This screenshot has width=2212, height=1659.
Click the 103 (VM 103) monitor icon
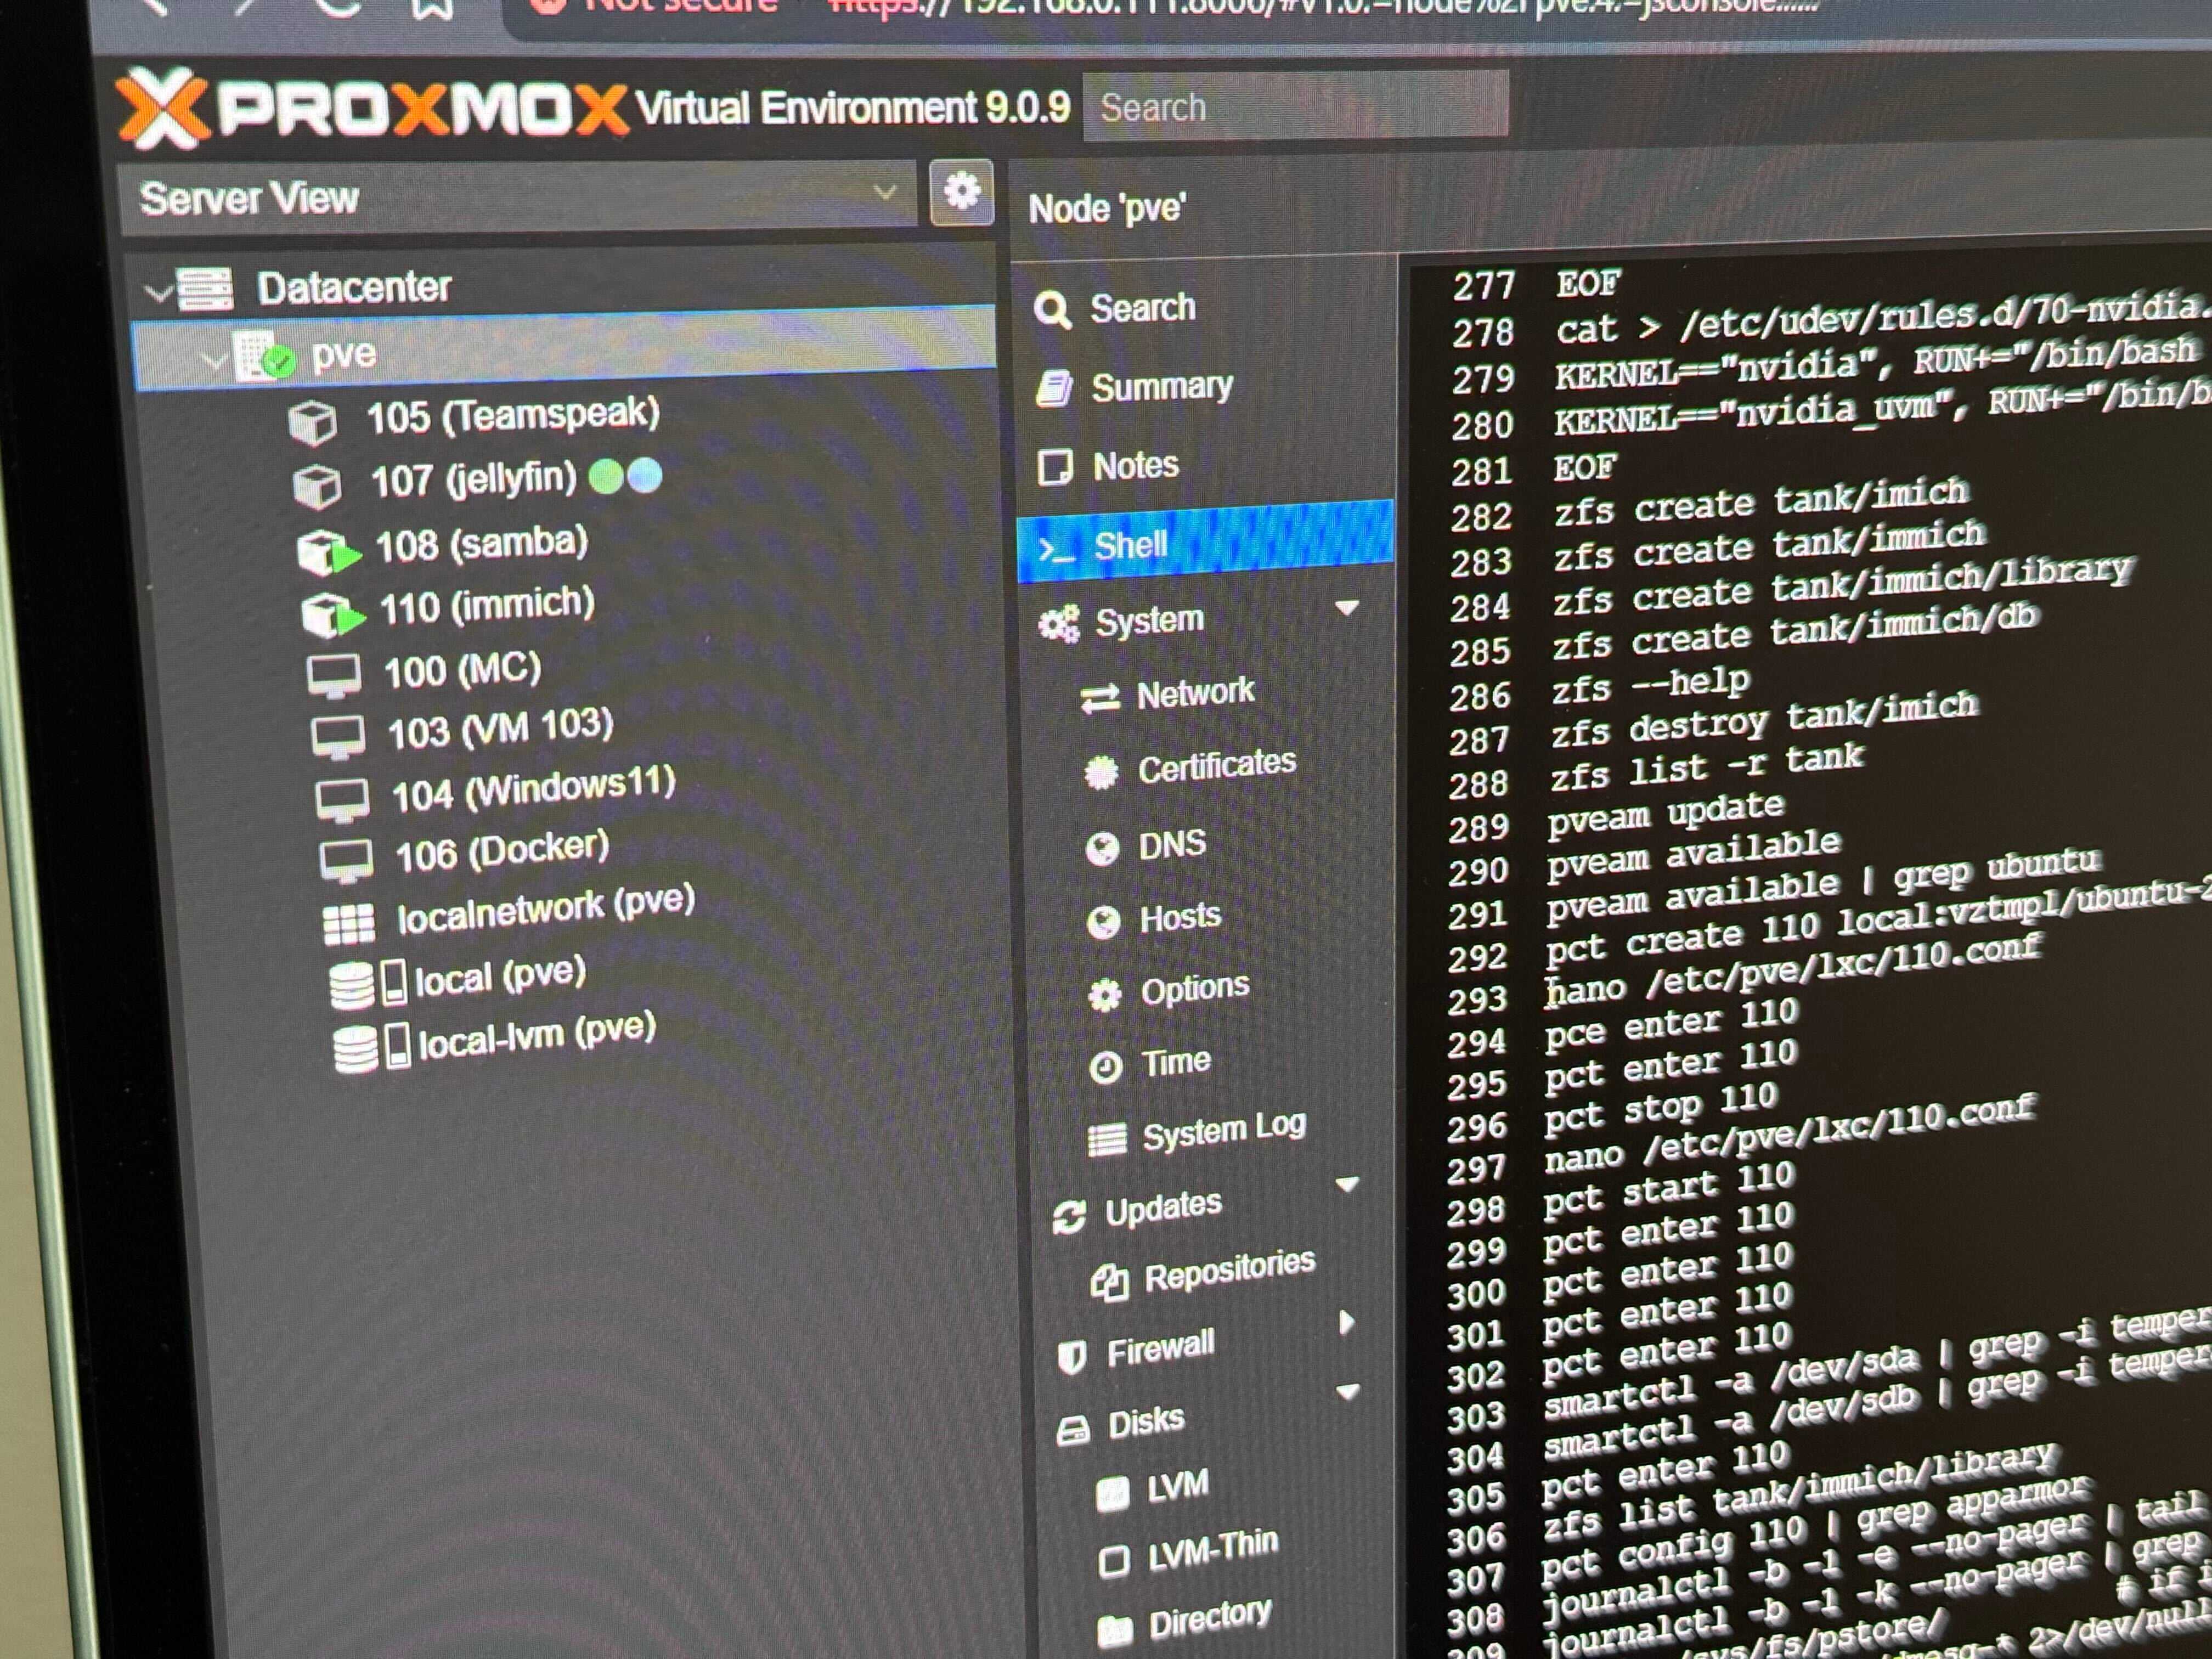(x=338, y=739)
